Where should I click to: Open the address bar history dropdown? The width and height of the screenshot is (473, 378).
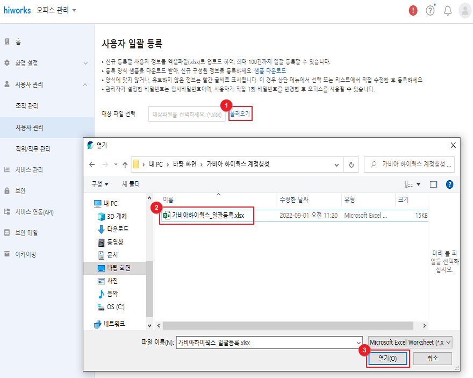pyautogui.click(x=336, y=165)
